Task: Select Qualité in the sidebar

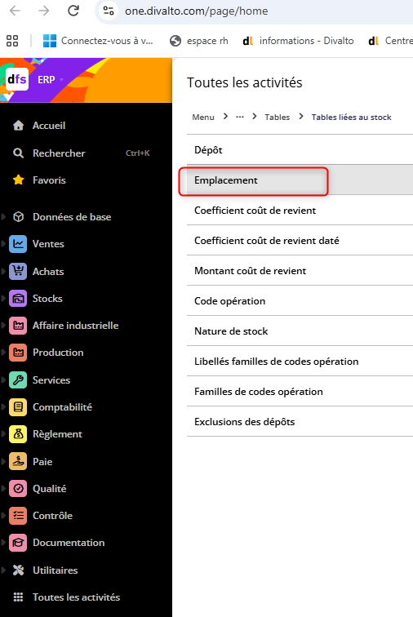Action: coord(49,489)
